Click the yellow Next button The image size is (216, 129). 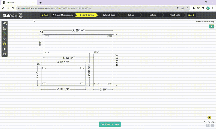[x=191, y=15]
